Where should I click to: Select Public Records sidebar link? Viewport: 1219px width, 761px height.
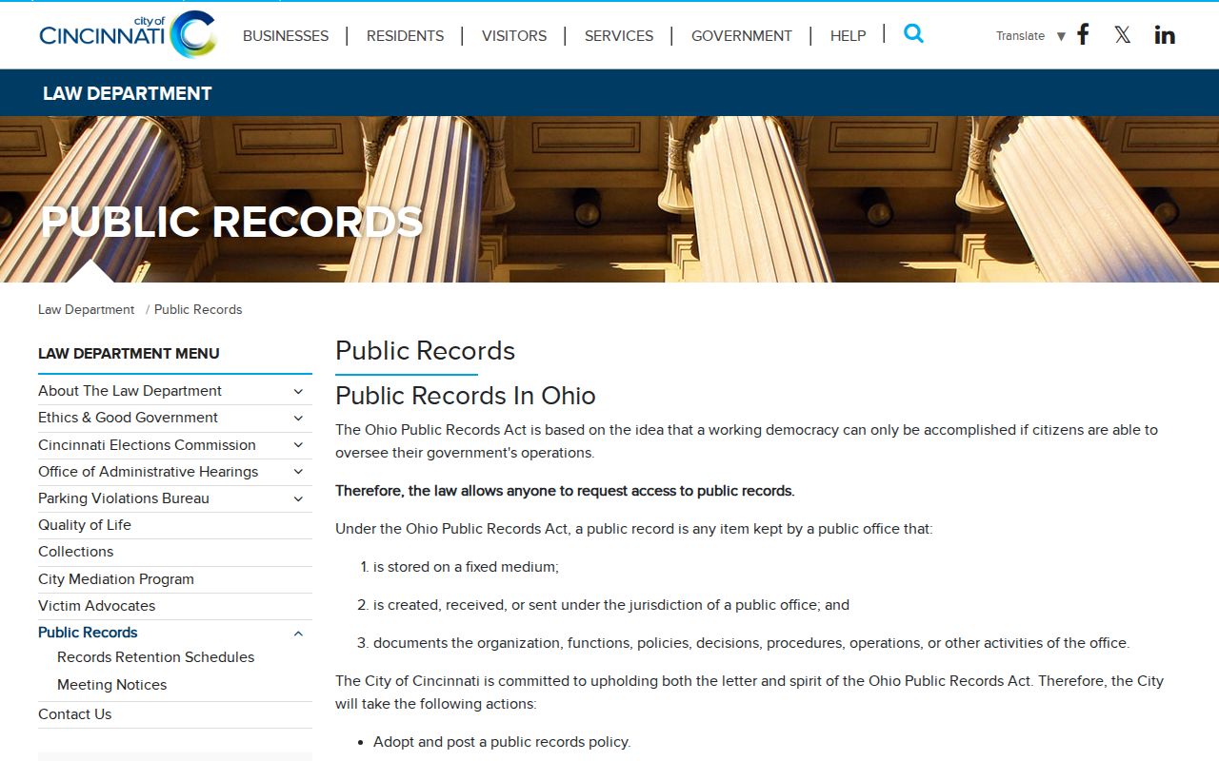[x=88, y=633]
